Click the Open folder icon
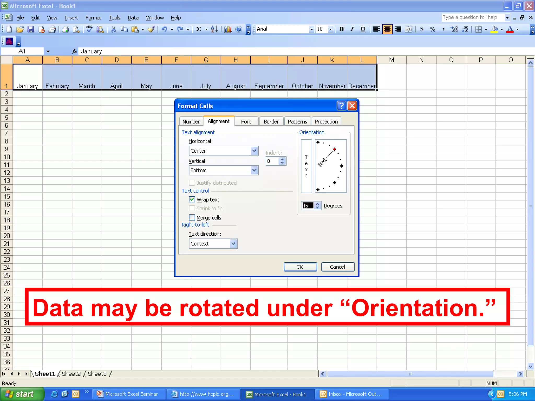535x401 pixels. (20, 29)
